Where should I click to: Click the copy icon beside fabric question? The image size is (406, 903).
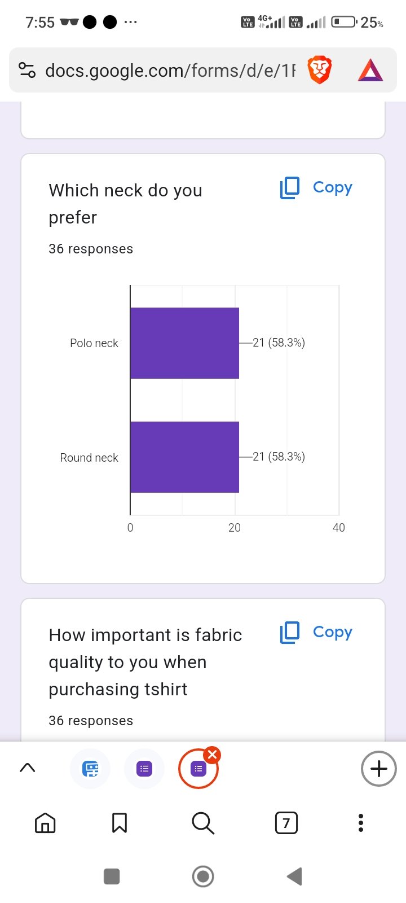290,633
